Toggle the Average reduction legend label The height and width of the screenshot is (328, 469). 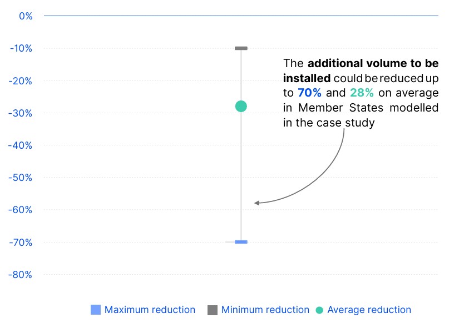(x=369, y=310)
